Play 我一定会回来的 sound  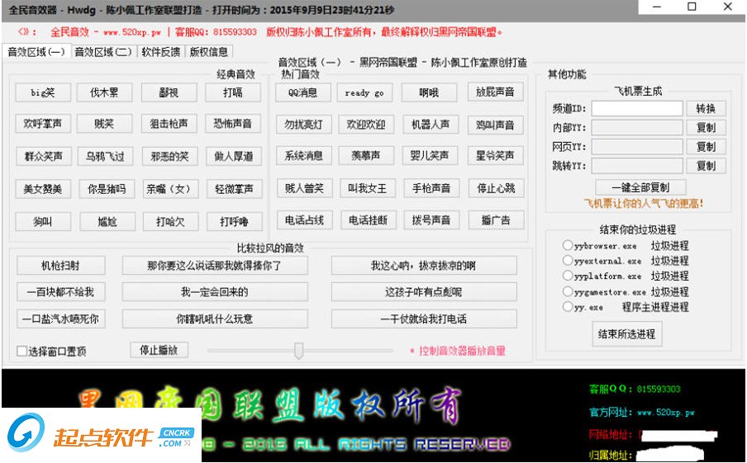point(215,292)
